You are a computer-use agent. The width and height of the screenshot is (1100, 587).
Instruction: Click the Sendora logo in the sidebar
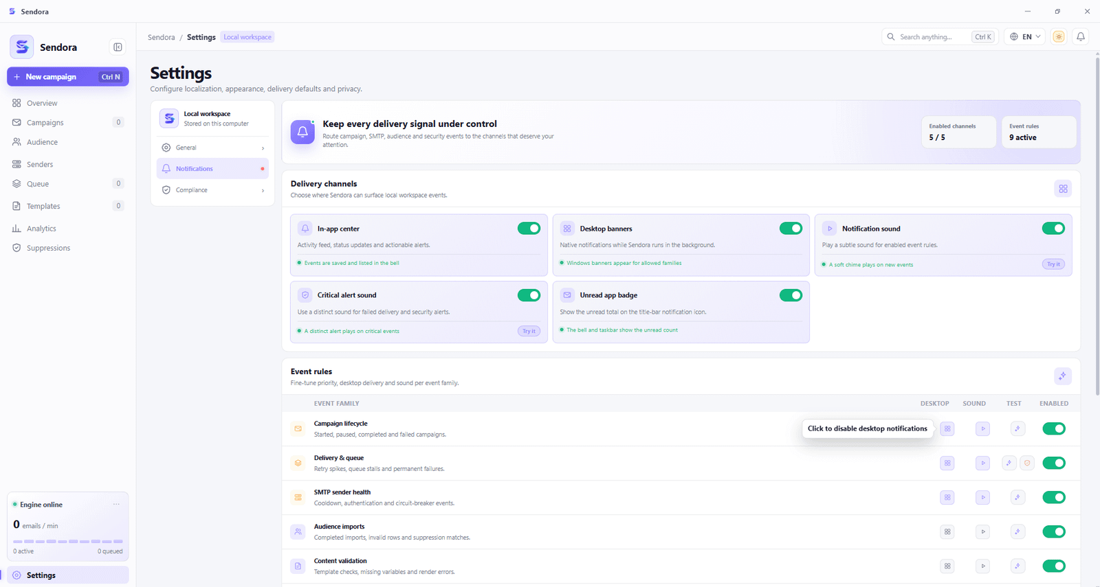22,47
